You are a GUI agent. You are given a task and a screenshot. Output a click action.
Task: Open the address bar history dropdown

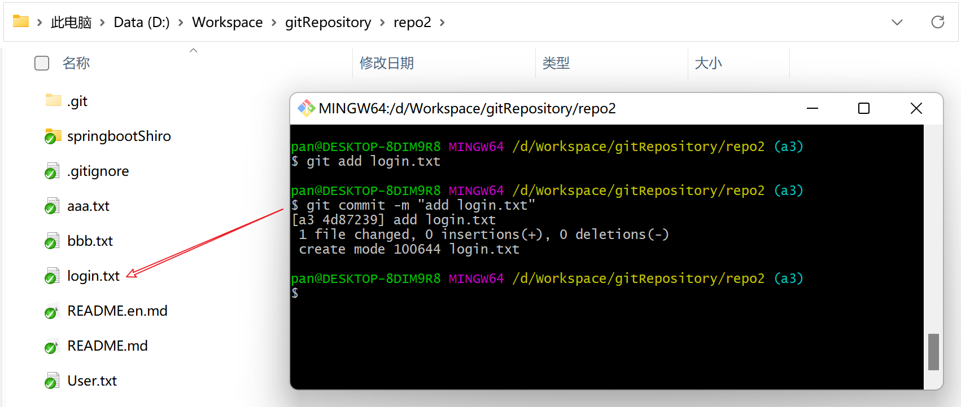(897, 22)
